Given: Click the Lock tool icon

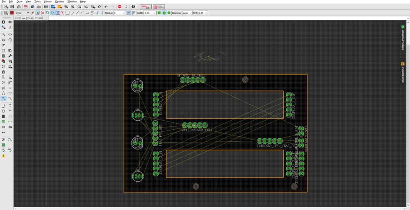Looking at the screenshot, I should [3, 72].
